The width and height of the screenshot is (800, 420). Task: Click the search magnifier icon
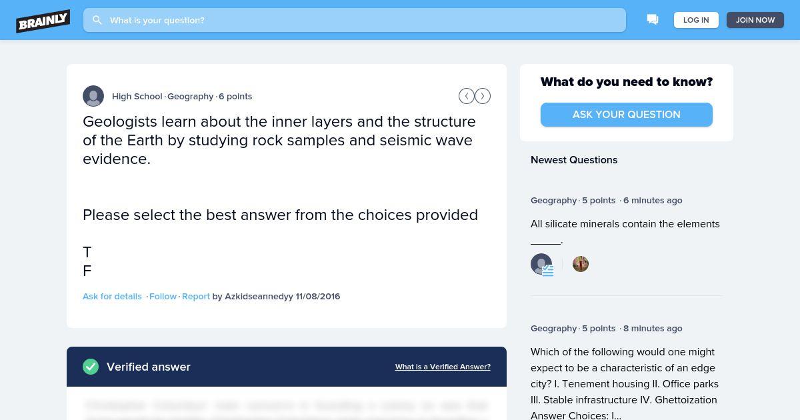tap(97, 20)
